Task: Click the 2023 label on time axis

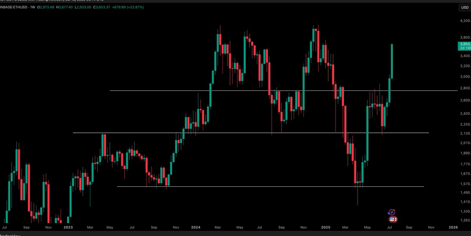Action: pyautogui.click(x=68, y=227)
